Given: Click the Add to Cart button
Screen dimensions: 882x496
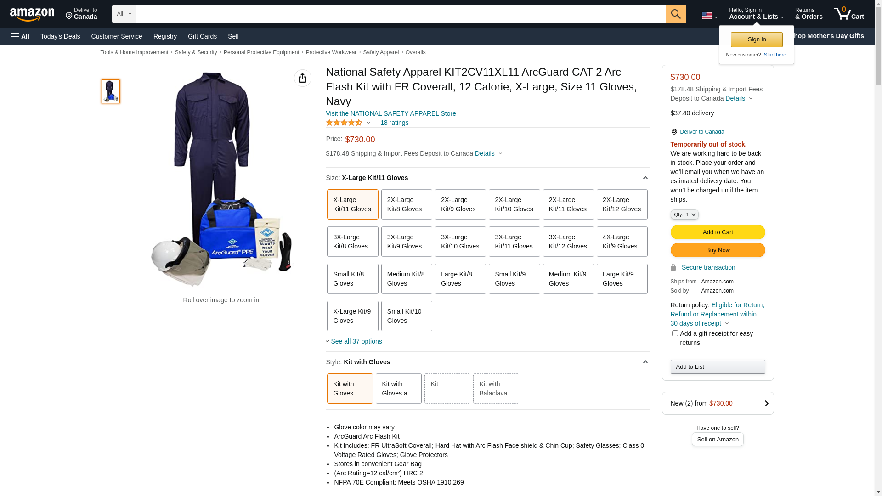Looking at the screenshot, I should [717, 232].
